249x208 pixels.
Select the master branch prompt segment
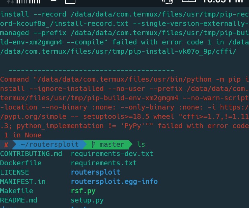click(112, 145)
